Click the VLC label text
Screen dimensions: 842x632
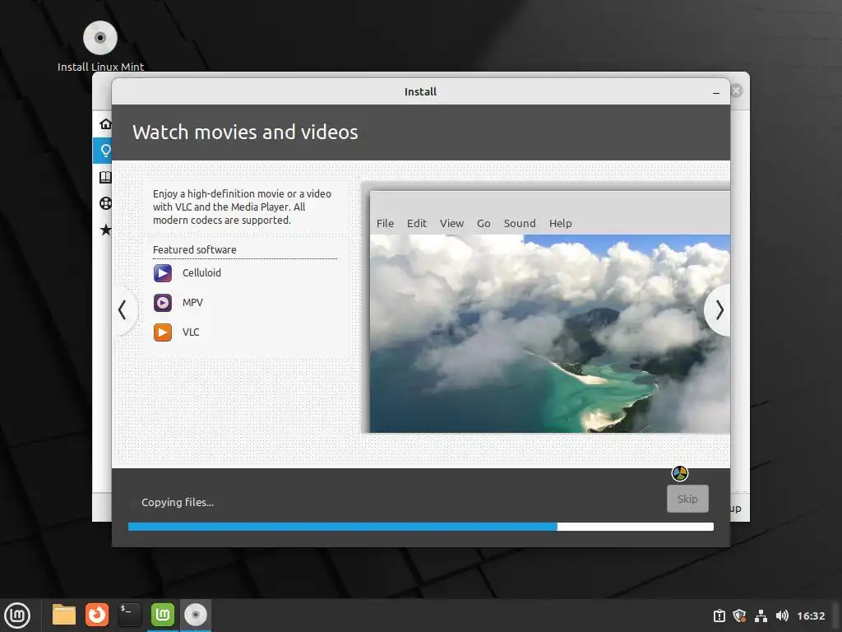[191, 332]
